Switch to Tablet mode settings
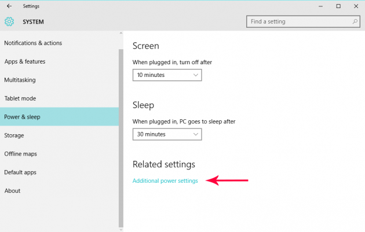Screen dimensions: 365x232 click(20, 98)
